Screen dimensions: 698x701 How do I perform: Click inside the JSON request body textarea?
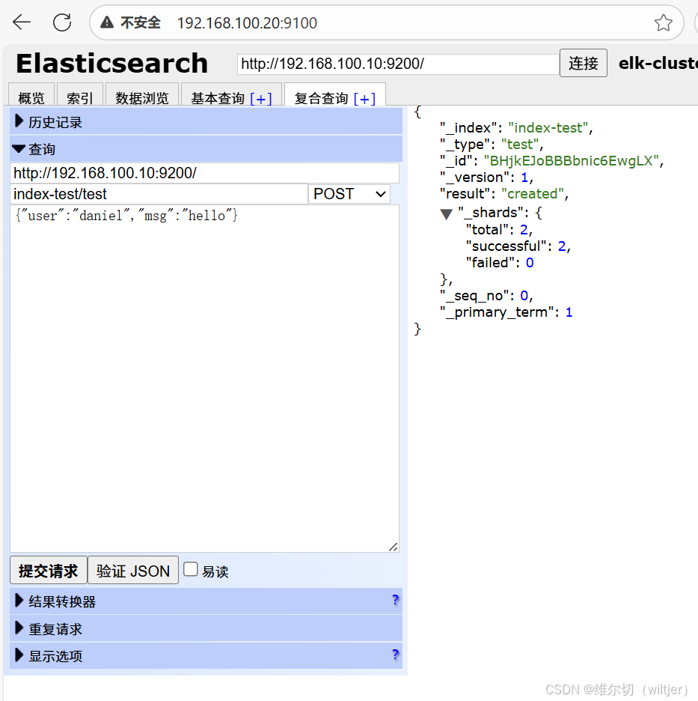click(x=204, y=379)
